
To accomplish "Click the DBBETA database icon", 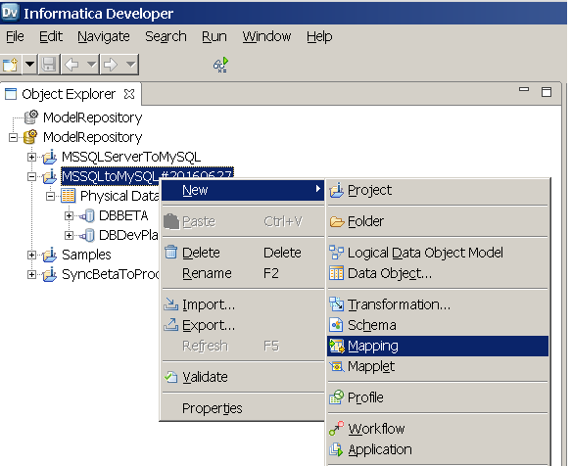I will 87,216.
